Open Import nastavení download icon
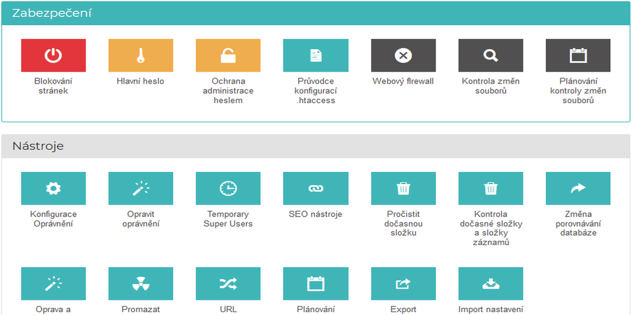 pyautogui.click(x=490, y=284)
